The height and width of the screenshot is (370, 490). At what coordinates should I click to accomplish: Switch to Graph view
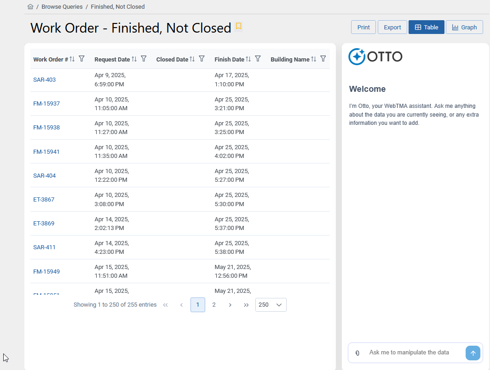464,28
